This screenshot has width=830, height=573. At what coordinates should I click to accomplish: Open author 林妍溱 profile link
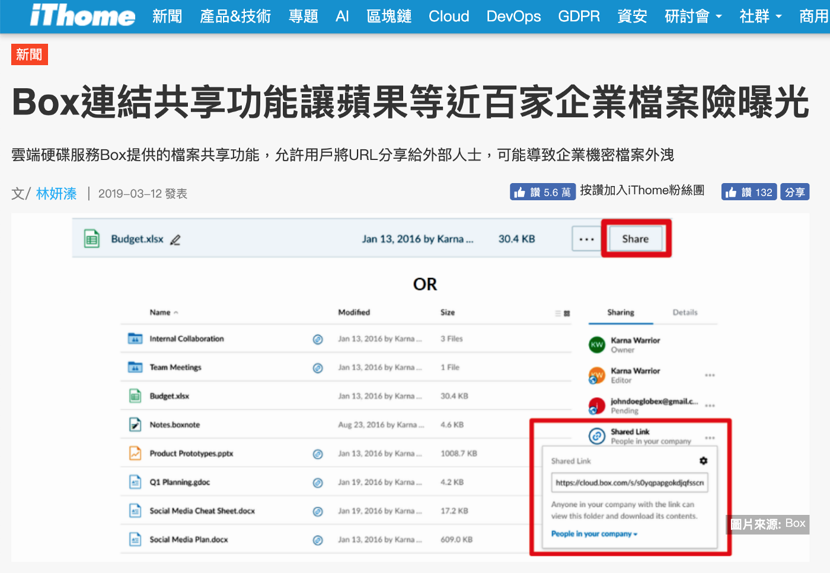56,194
